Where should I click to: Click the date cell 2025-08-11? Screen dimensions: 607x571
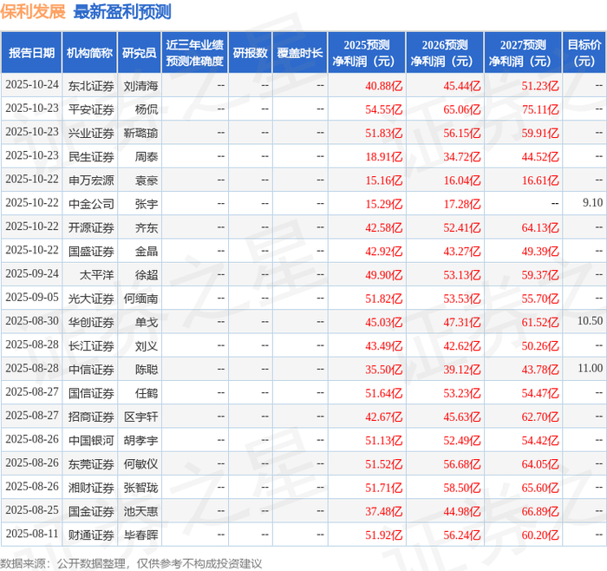coord(32,534)
